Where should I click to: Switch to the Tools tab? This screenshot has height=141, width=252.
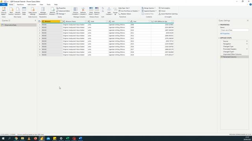pos(48,5)
